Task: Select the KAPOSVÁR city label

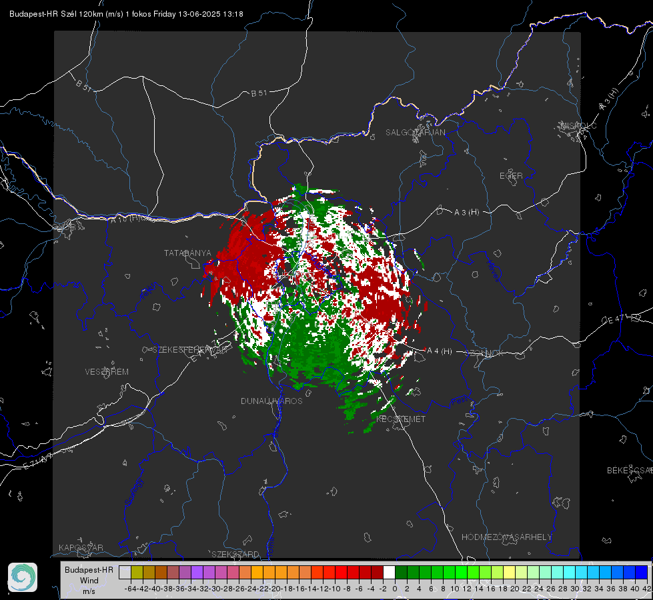Action: tap(81, 547)
